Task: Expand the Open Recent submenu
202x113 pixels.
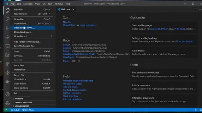Action: point(32,36)
